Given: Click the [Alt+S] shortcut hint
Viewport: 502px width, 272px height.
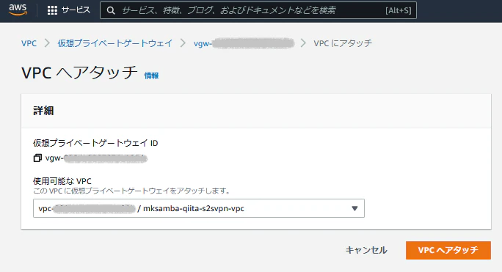Looking at the screenshot, I should coord(398,10).
